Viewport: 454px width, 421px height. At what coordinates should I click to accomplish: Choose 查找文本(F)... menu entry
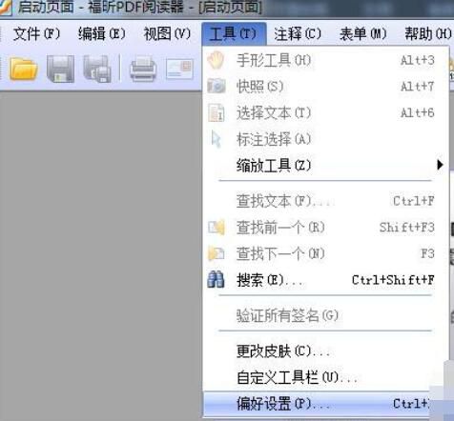pos(325,201)
